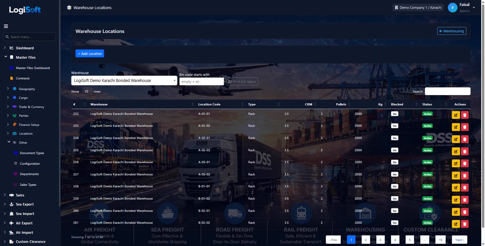Viewport: 485px width, 246px height.
Task: Click the Parties people icon
Action: point(14,115)
